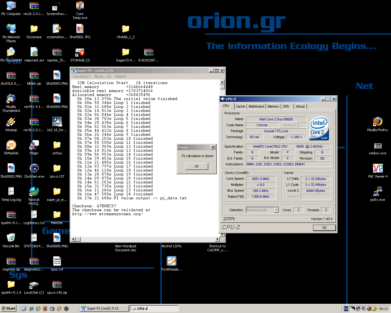Click the Voltage value 1.248 v
Image resolution: width=391 pixels, height=313 pixels.
pos(296,137)
